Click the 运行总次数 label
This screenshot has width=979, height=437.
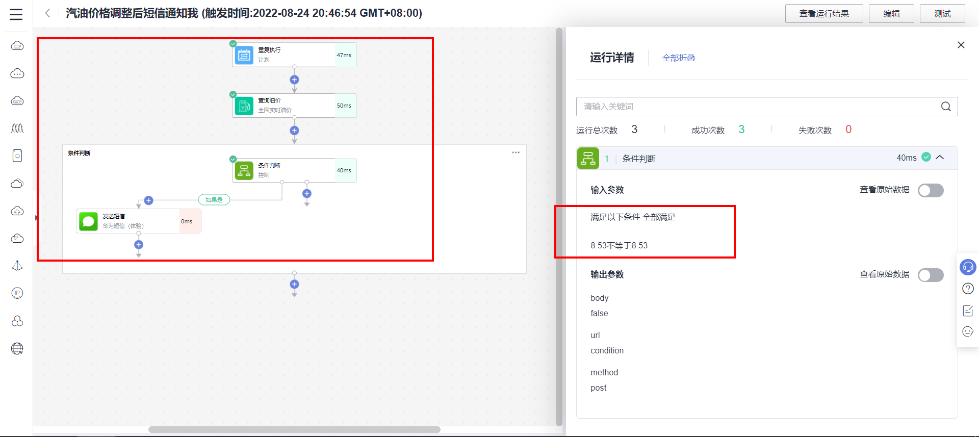pyautogui.click(x=597, y=130)
